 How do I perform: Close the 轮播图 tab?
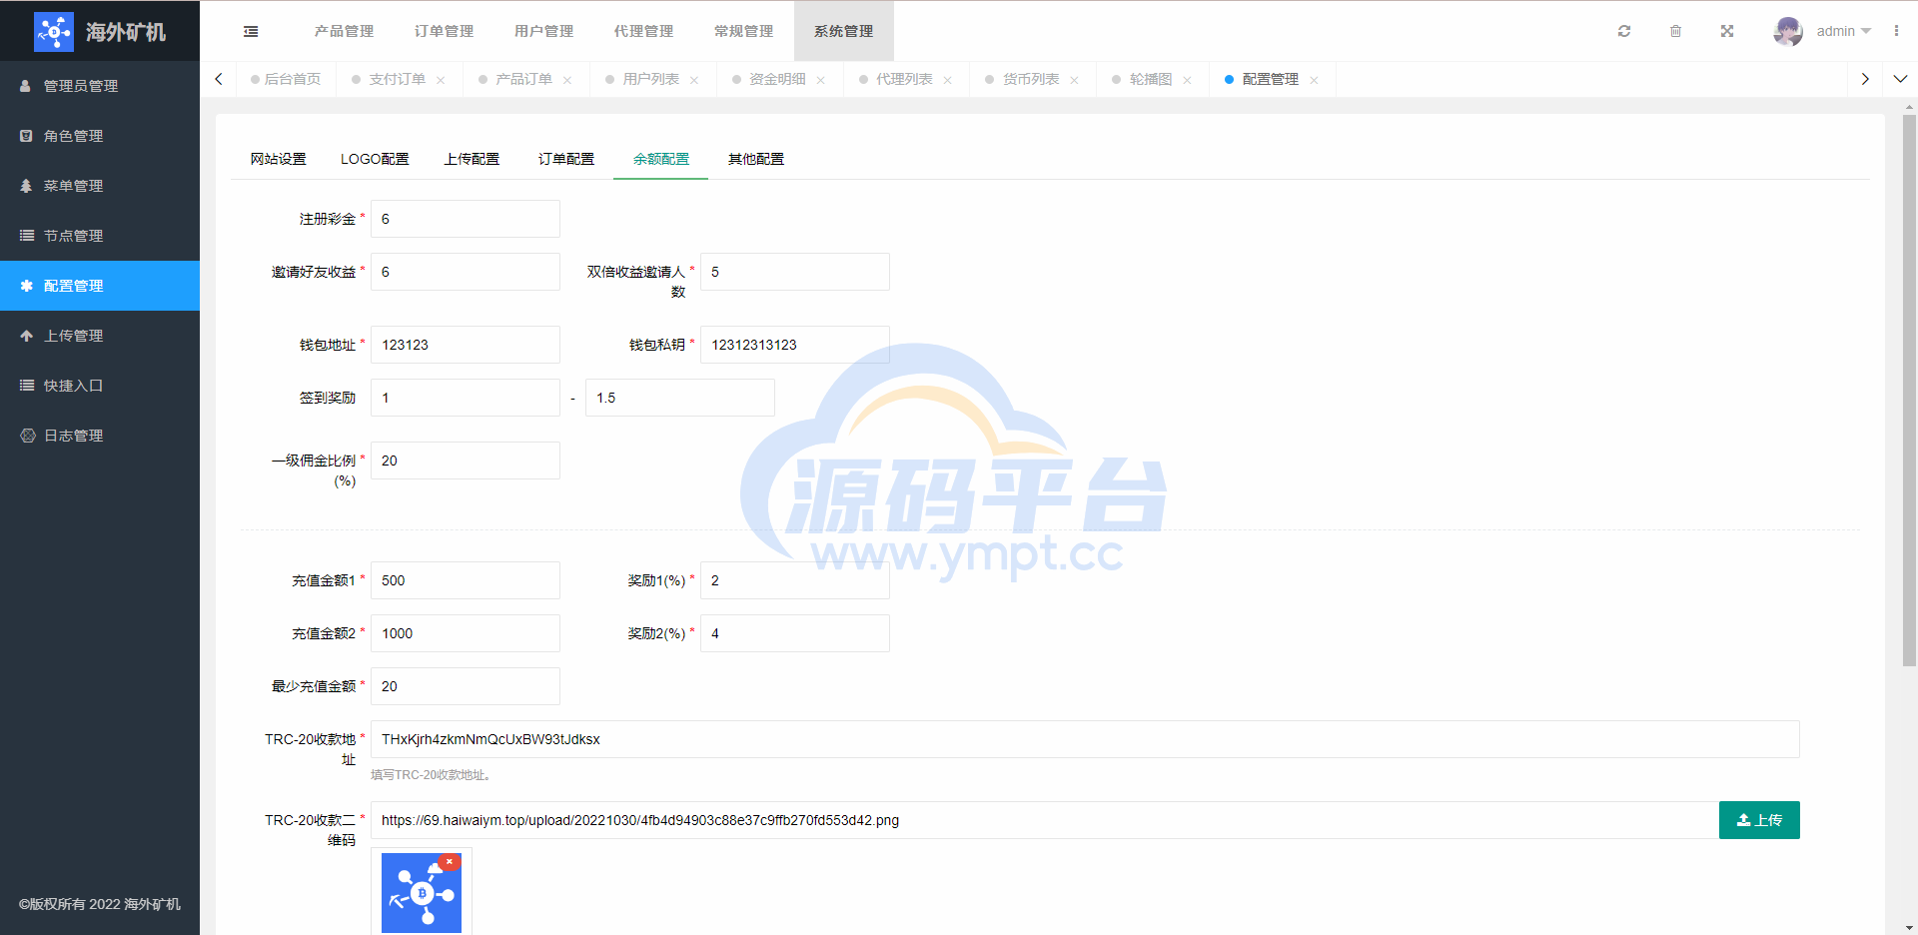click(x=1188, y=80)
